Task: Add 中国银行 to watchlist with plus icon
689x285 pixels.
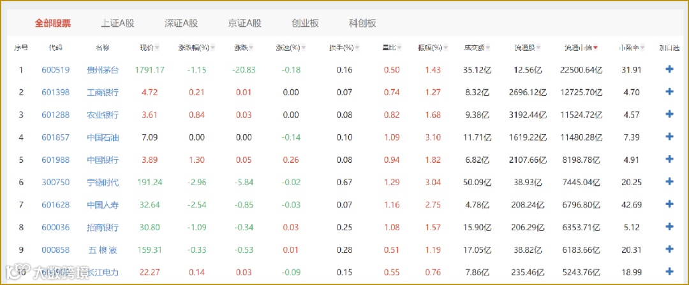Action: [670, 159]
